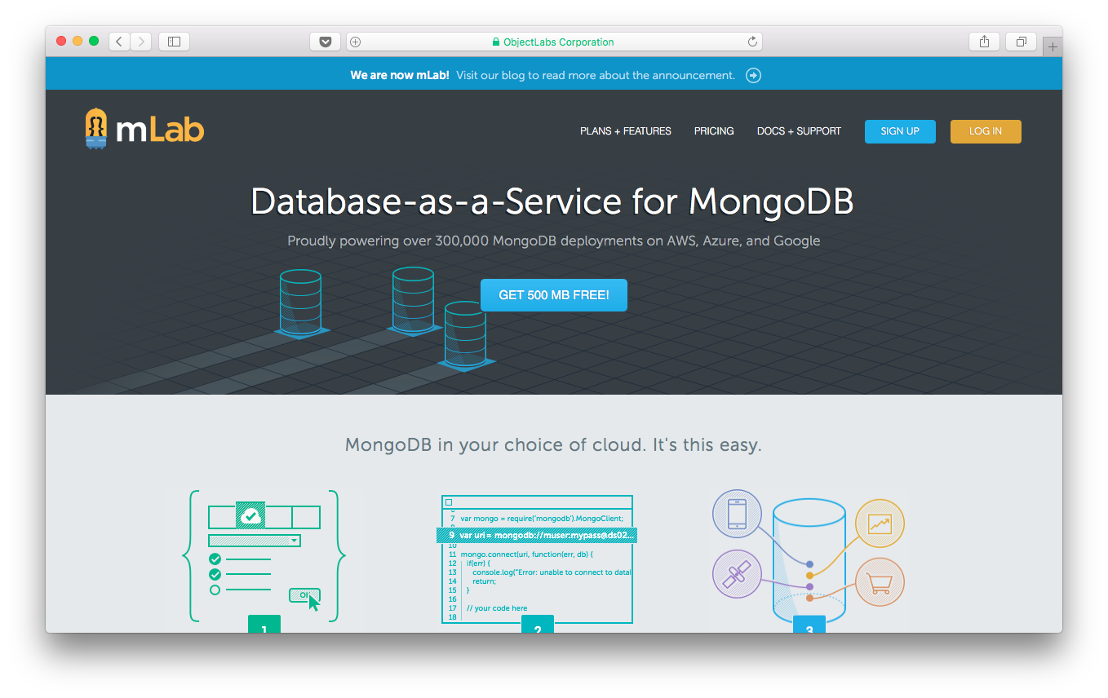
Task: Click the ObjectLabs Corporation address bar
Action: [x=554, y=42]
